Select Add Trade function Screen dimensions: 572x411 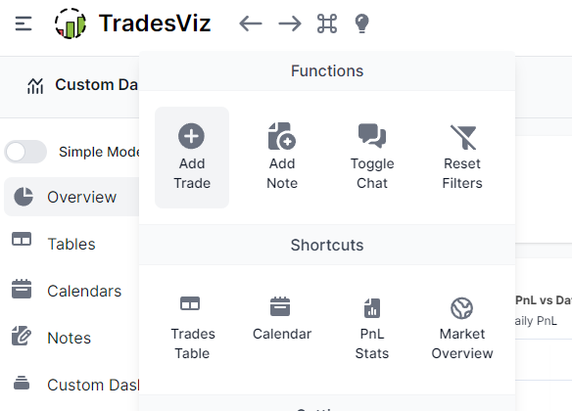click(x=192, y=158)
